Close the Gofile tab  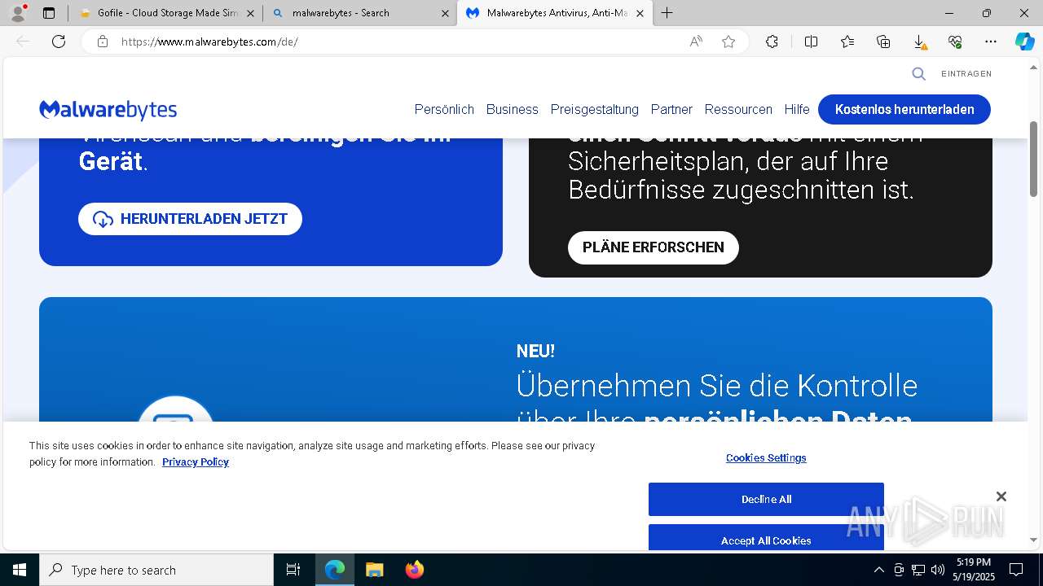(250, 13)
